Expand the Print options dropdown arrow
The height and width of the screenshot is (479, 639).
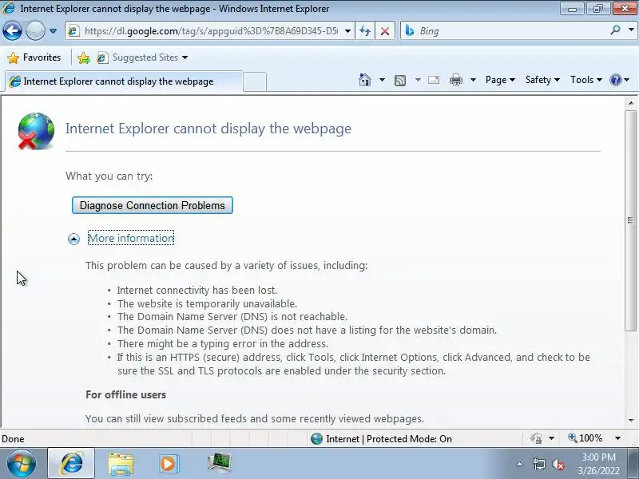[x=473, y=80]
